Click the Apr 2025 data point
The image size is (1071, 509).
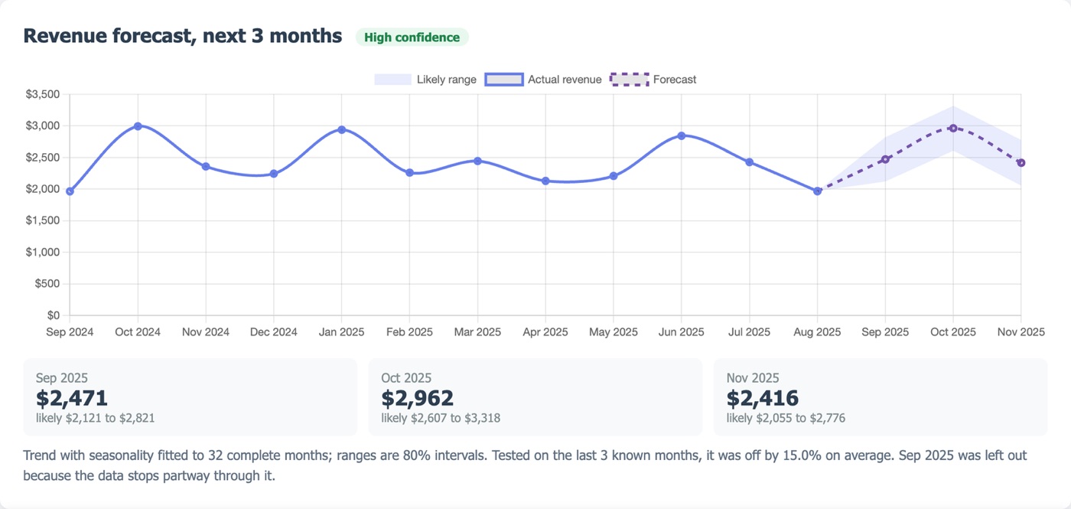545,181
